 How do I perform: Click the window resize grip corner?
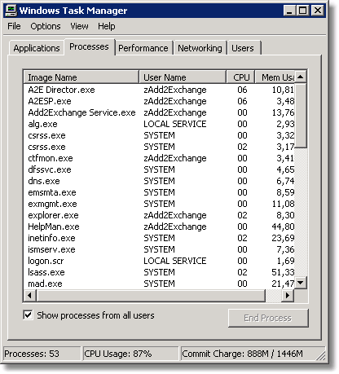click(320, 355)
